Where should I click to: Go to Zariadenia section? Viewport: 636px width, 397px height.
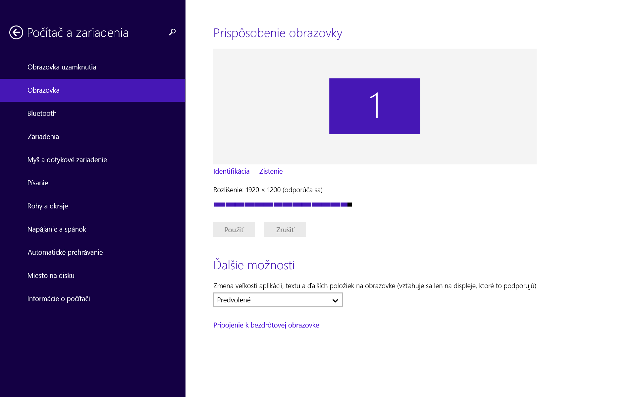pos(92,137)
